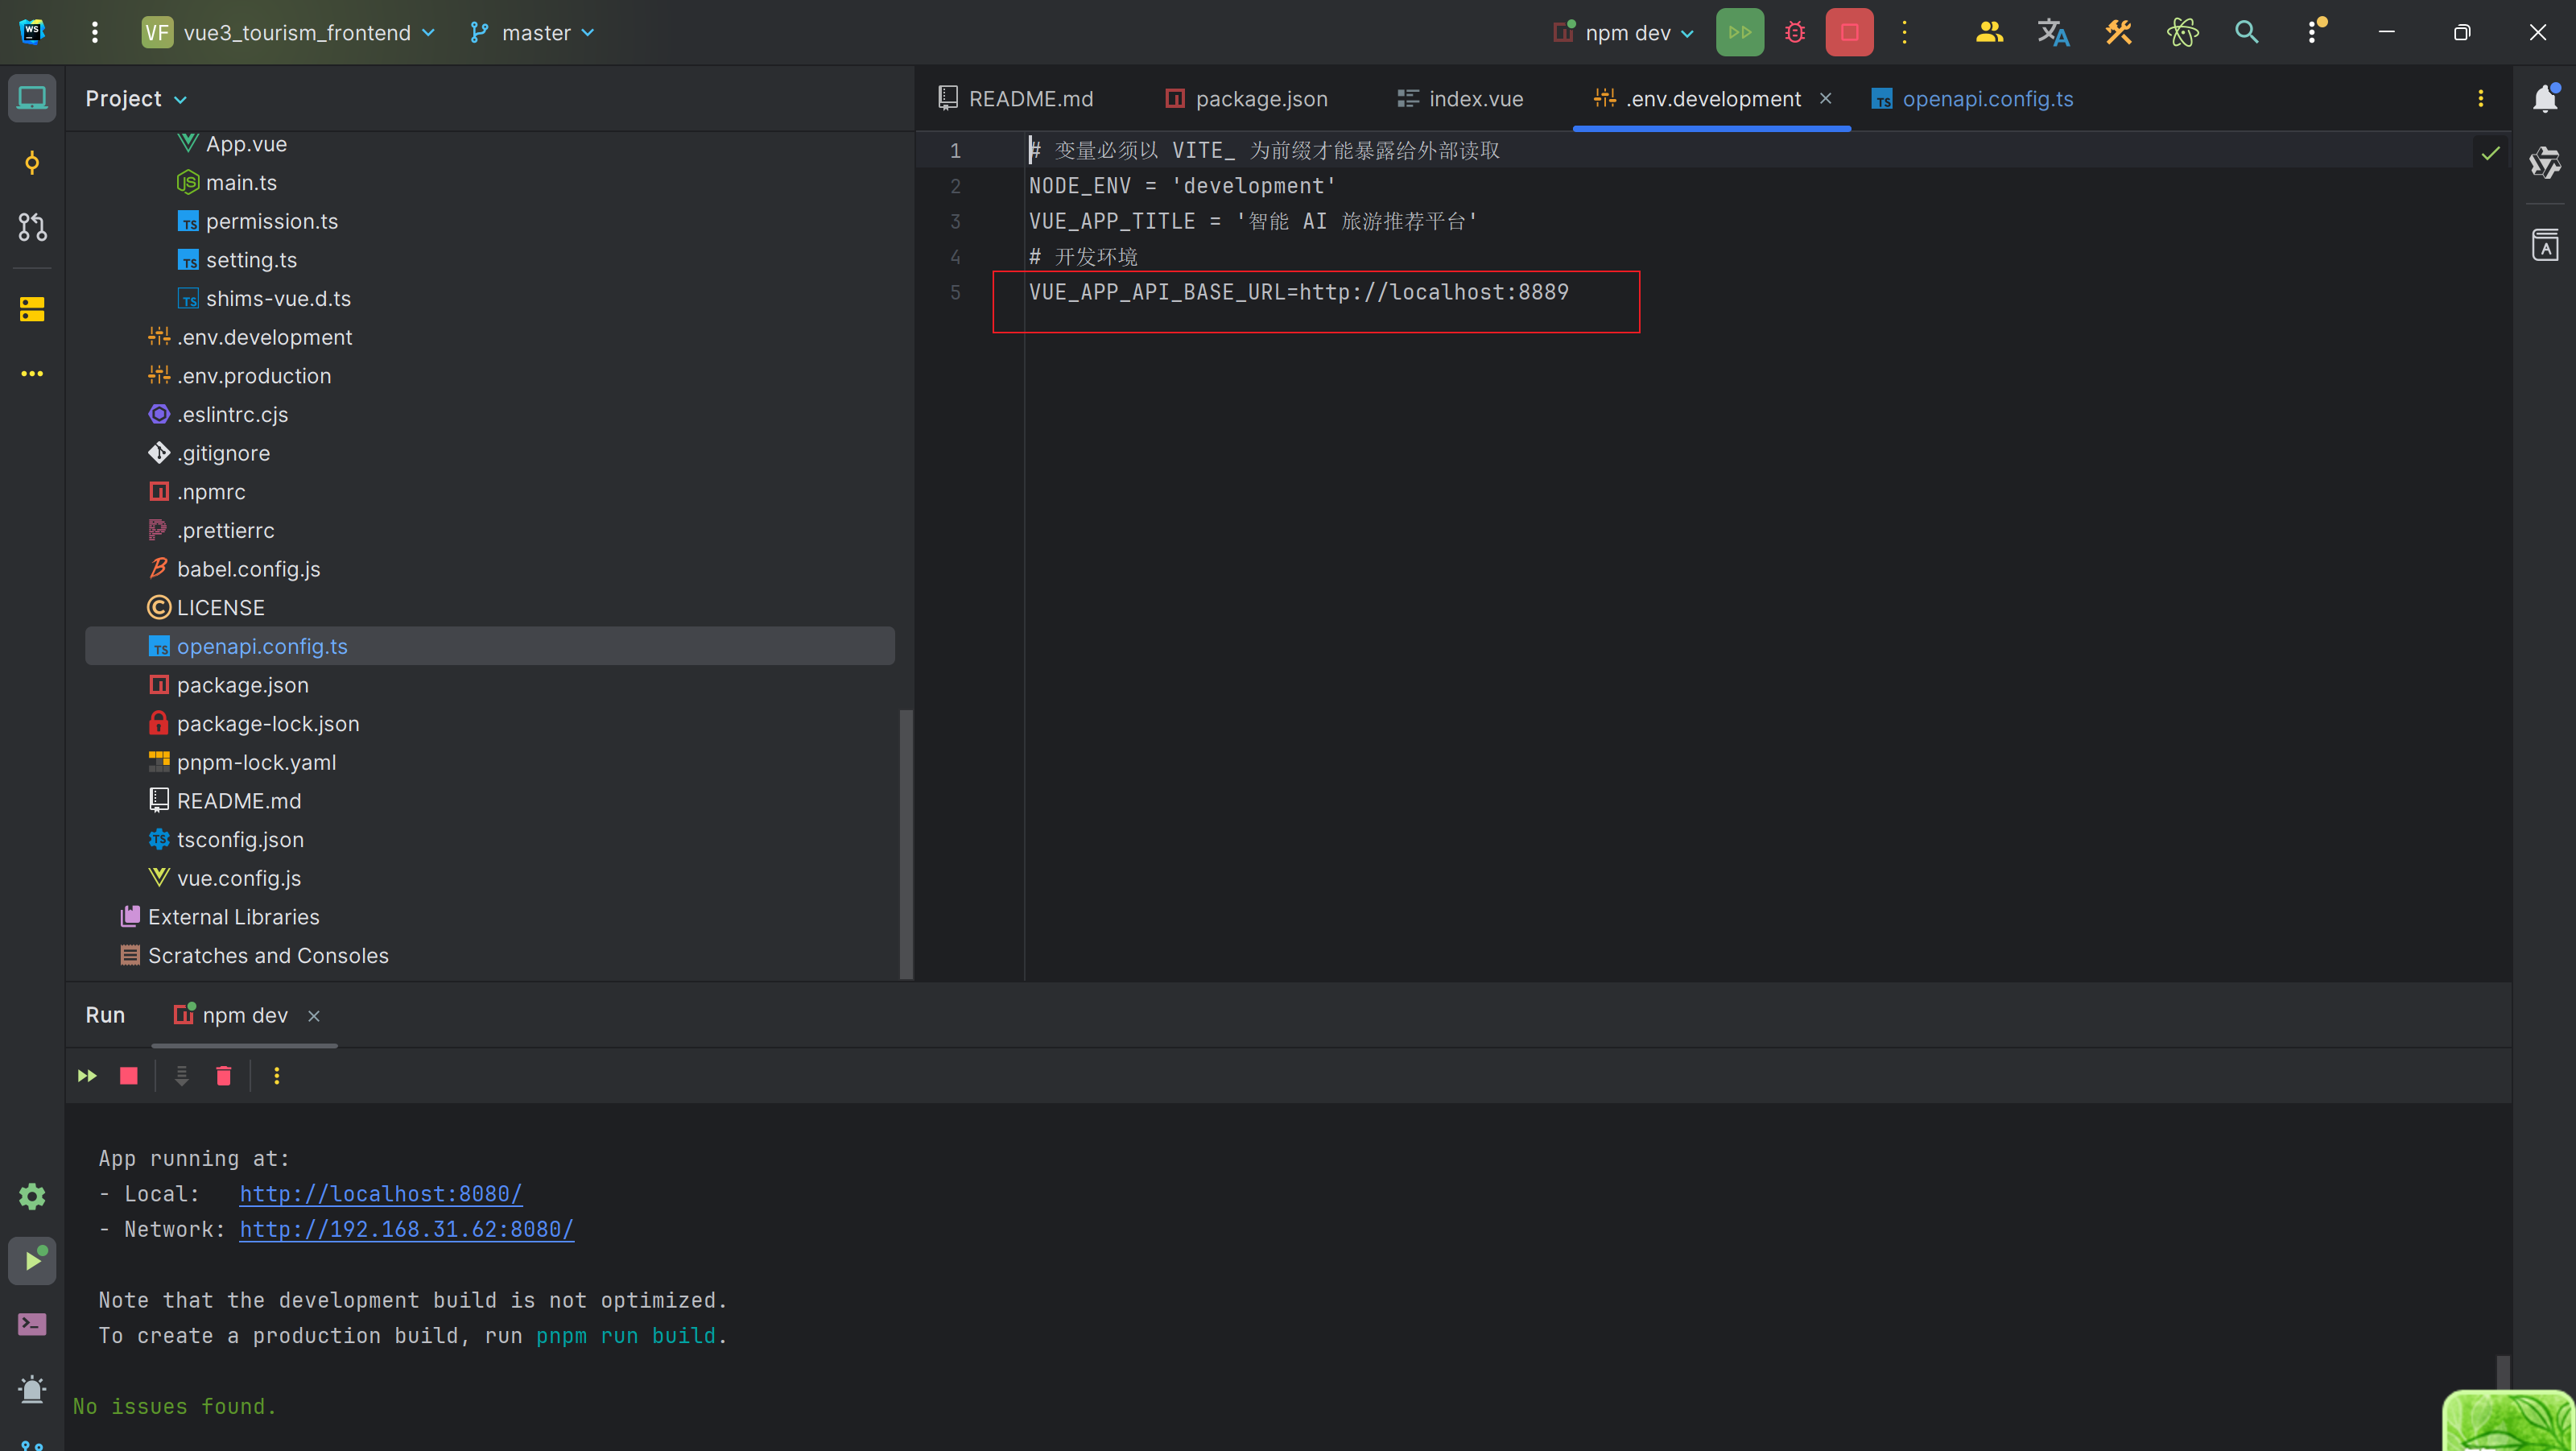Open the Commit tool window
Viewport: 2576px width, 1451px height.
32,163
